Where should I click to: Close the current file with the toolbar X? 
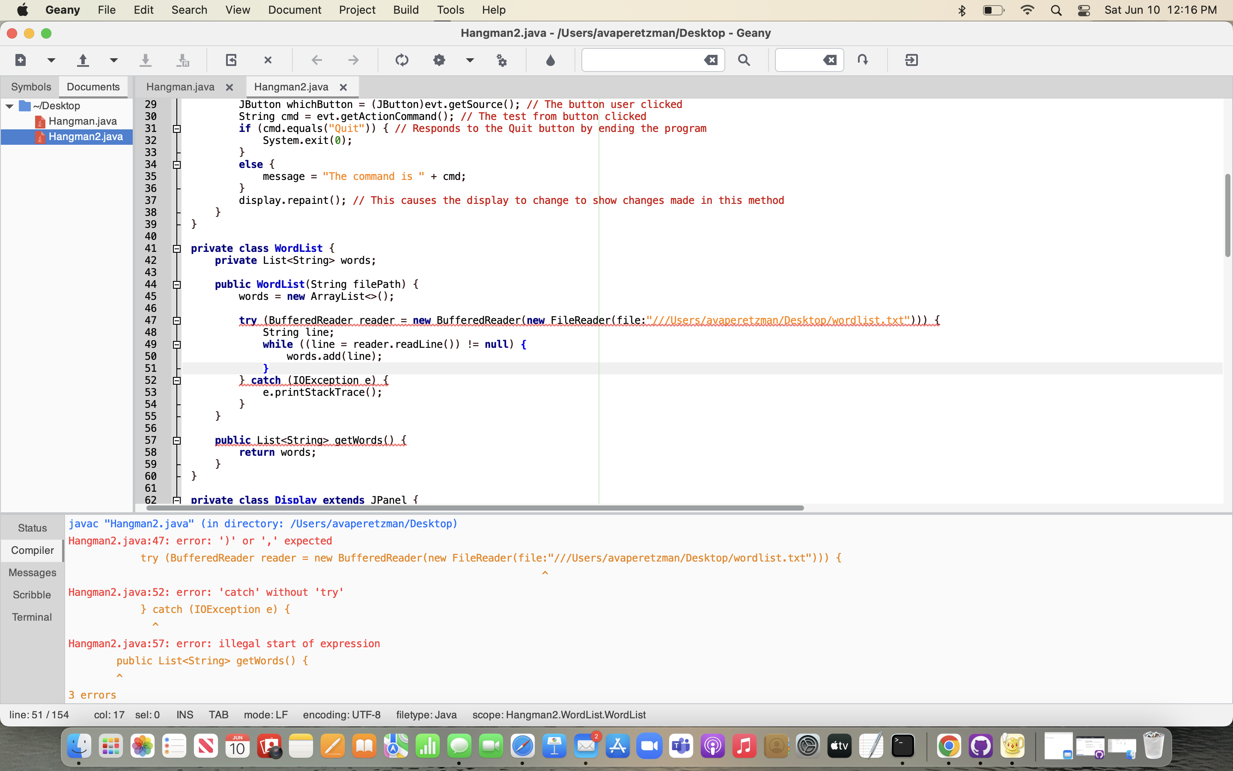click(x=268, y=60)
